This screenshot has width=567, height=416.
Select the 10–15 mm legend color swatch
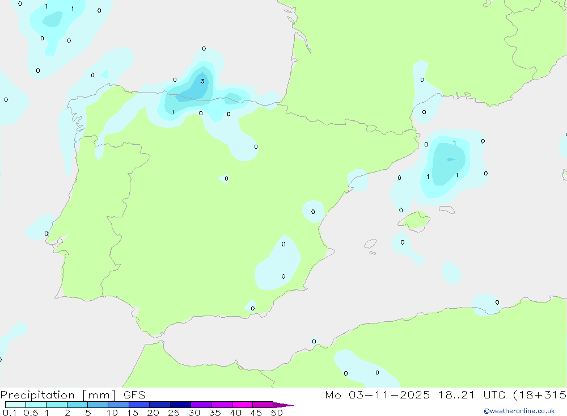(119, 405)
